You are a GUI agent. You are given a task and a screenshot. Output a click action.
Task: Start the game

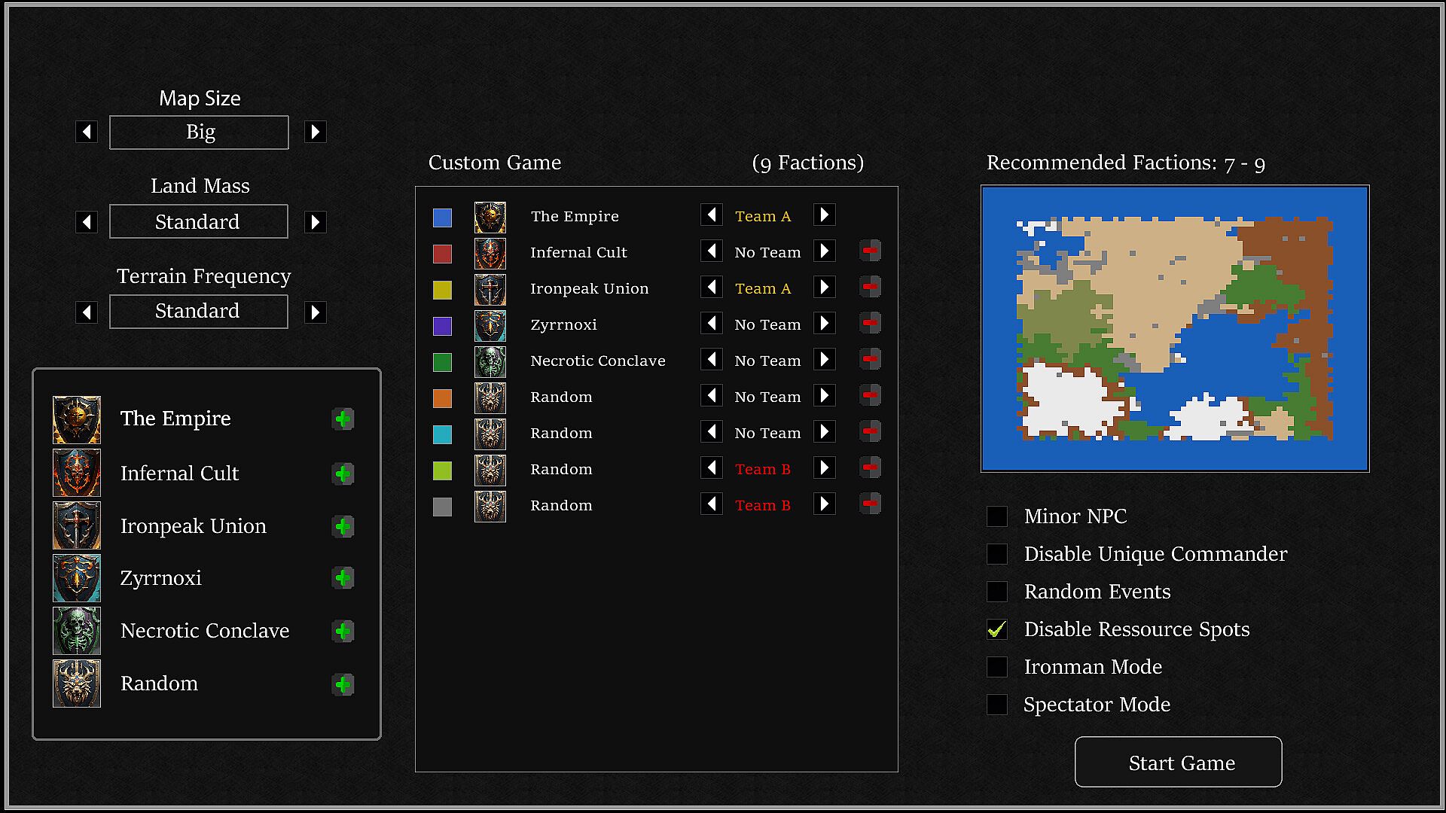(x=1178, y=762)
